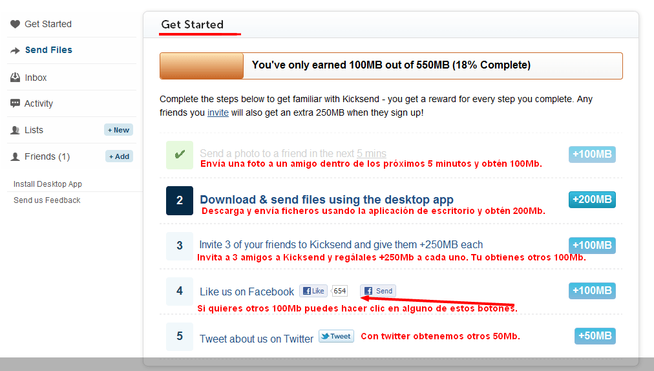Image resolution: width=654 pixels, height=371 pixels.
Task: Click the Send Files arrow icon
Action: pyautogui.click(x=15, y=50)
